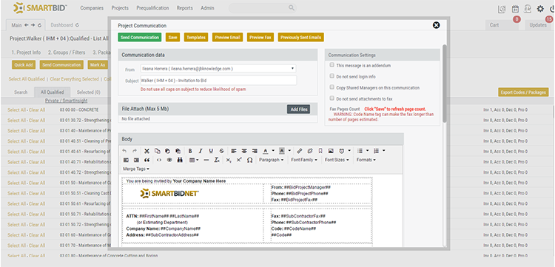The width and height of the screenshot is (555, 267).
Task: Expand the Merge Tags dropdown
Action: pyautogui.click(x=136, y=169)
